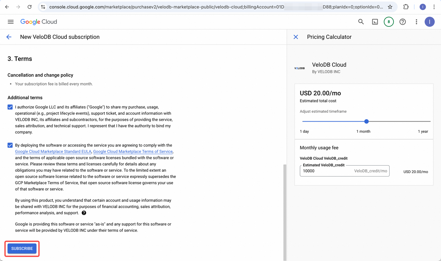Click the back arrow next to the subscription title
441x261 pixels.
click(9, 37)
